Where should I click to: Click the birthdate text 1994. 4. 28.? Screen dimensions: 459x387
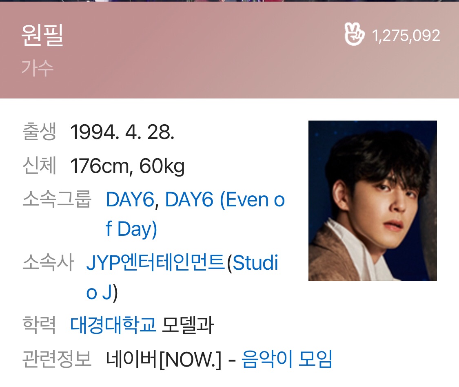coord(122,132)
